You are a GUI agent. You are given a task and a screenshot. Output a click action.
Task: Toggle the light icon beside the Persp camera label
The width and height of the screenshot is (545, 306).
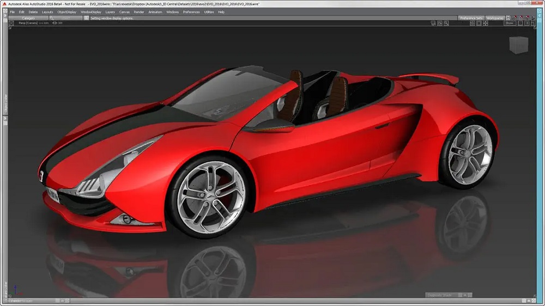pos(53,23)
